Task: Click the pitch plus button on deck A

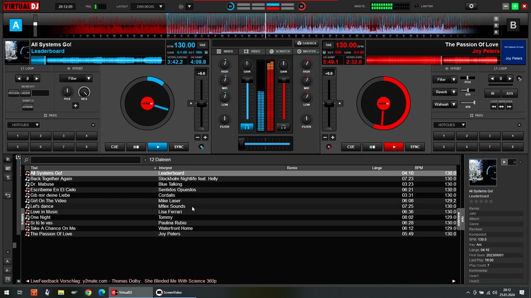Action: tap(205, 137)
